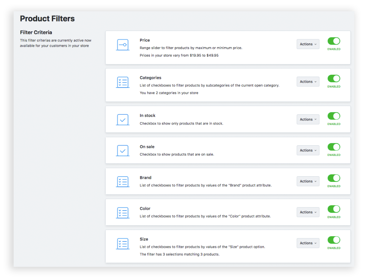The image size is (366, 280).
Task: Click the Color filter title
Action: [x=145, y=209]
